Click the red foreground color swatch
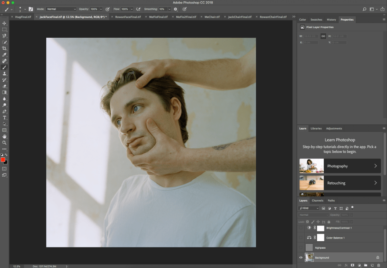387x268 pixels. pos(3,160)
